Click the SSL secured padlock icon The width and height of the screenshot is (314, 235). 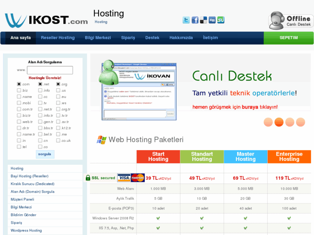[88, 178]
